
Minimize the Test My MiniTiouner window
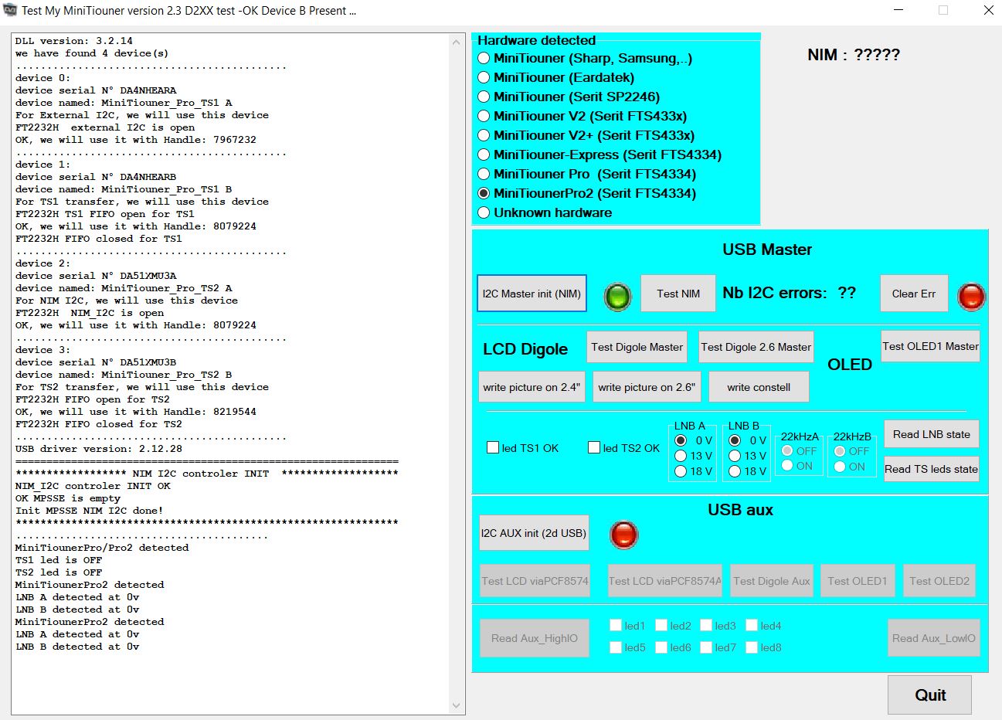(x=898, y=10)
